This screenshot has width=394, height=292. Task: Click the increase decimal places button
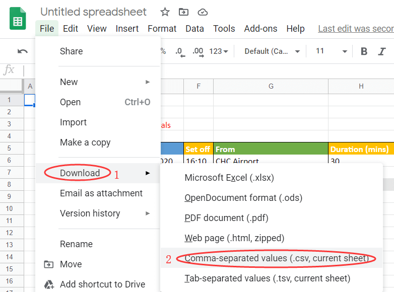coord(197,51)
